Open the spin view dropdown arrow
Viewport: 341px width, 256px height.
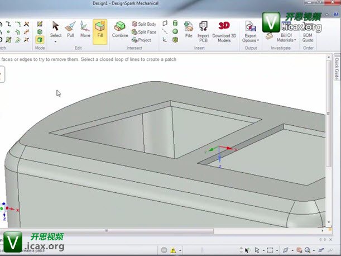click(x=292, y=250)
